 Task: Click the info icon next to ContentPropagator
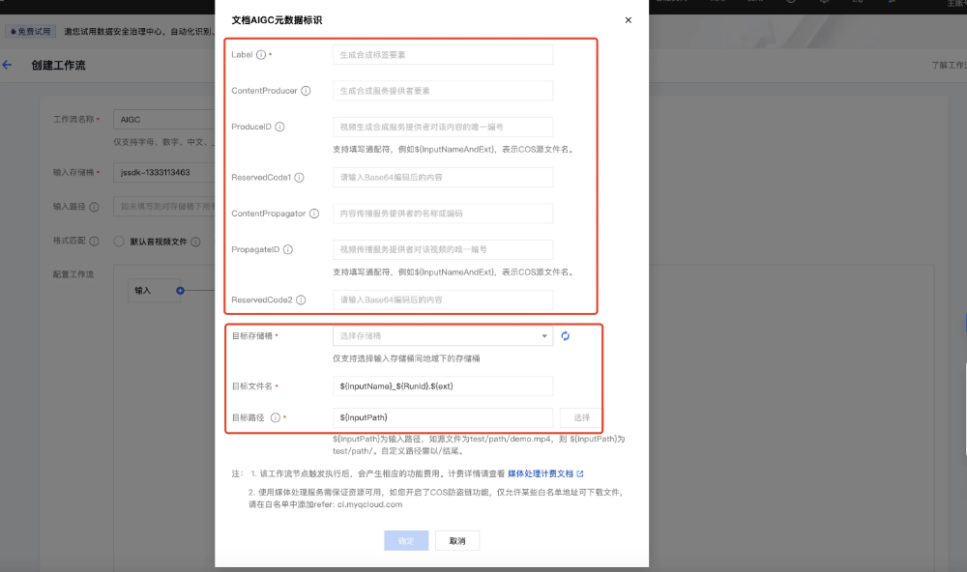(x=314, y=214)
